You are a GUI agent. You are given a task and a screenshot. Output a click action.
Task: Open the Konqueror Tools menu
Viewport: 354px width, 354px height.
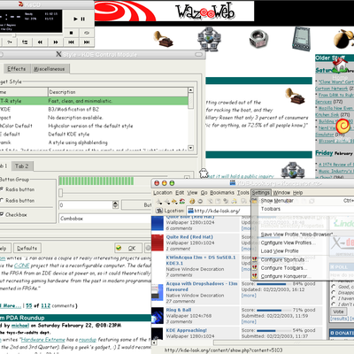pos(243,193)
